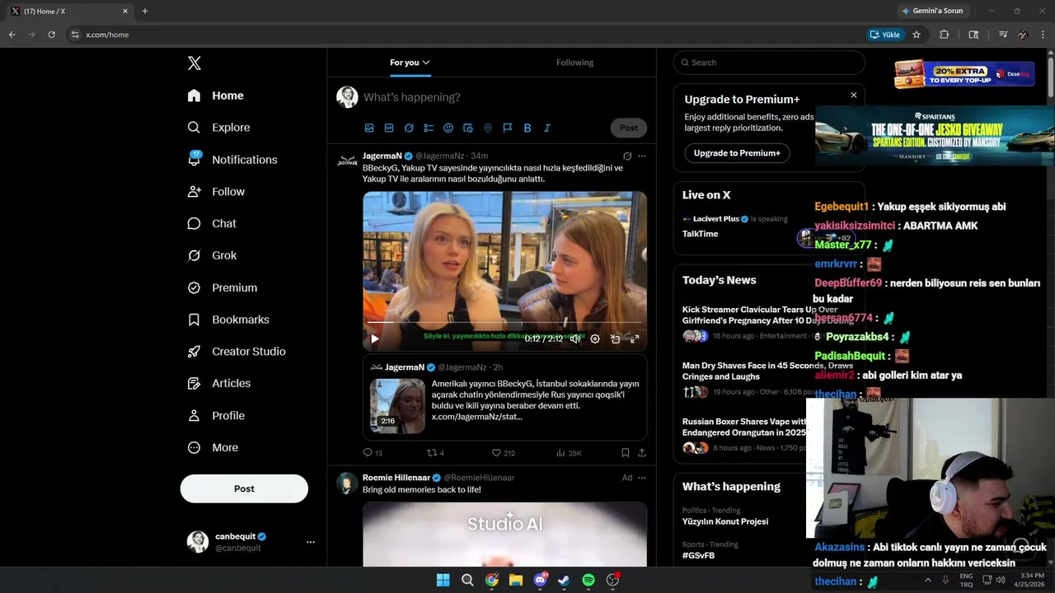The height and width of the screenshot is (593, 1055).
Task: Like the JagermaN post with 212 likes
Action: click(503, 452)
